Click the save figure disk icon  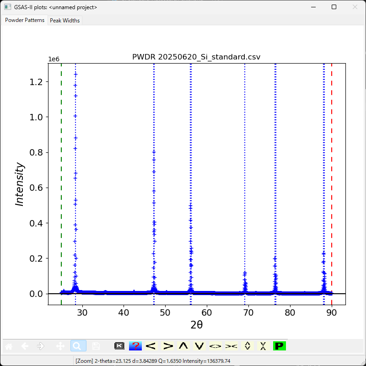tap(96, 346)
